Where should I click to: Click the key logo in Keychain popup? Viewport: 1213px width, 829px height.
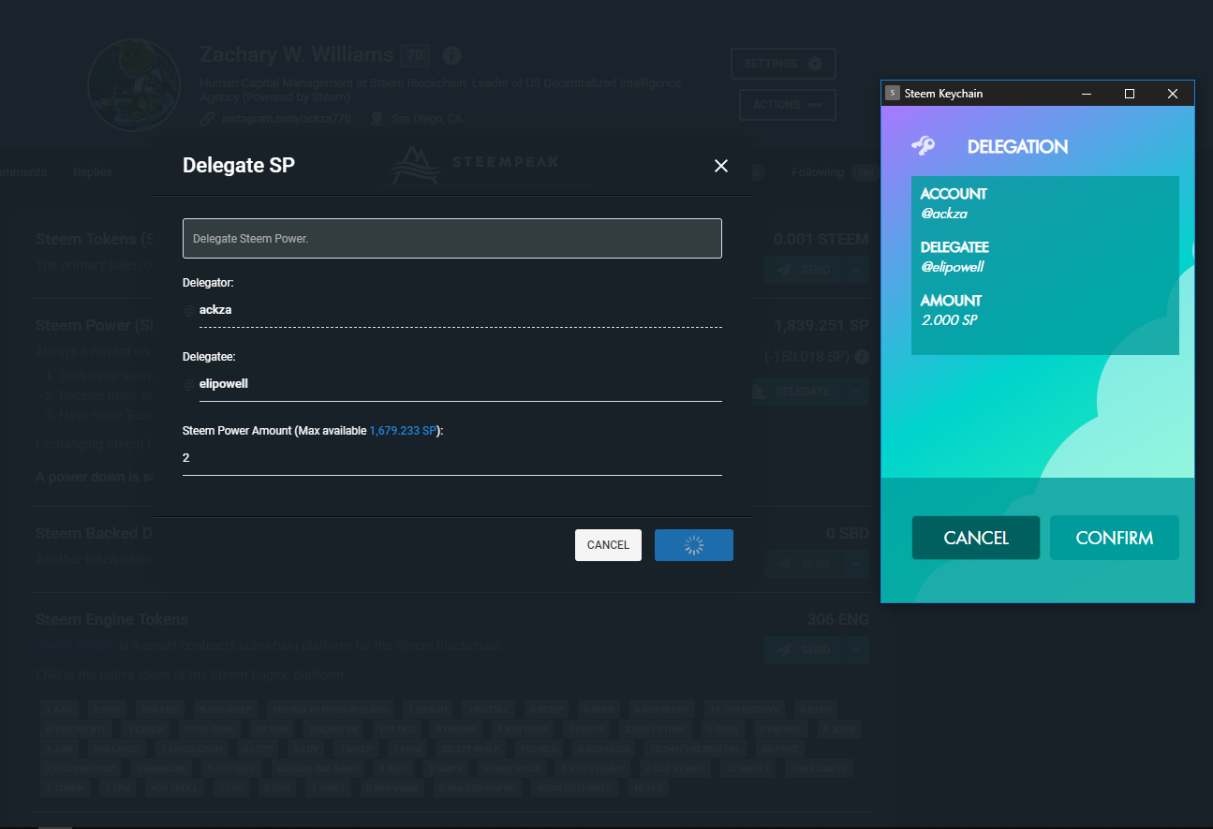click(924, 146)
